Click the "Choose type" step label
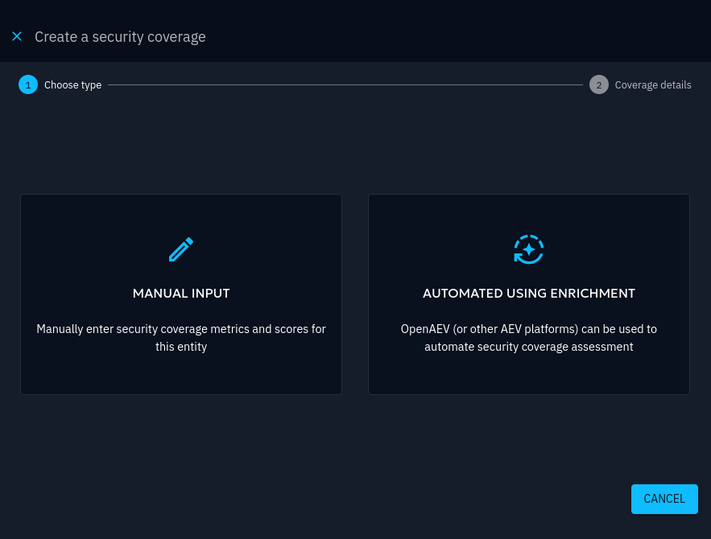Viewport: 711px width, 539px height. [72, 84]
